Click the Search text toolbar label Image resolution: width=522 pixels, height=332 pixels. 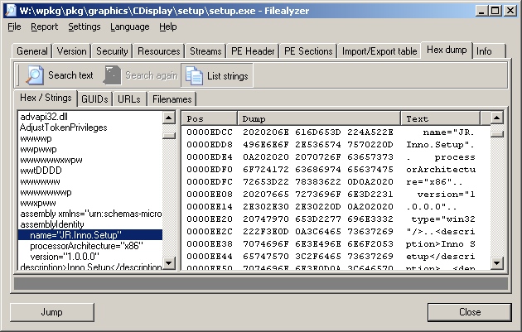pos(70,75)
